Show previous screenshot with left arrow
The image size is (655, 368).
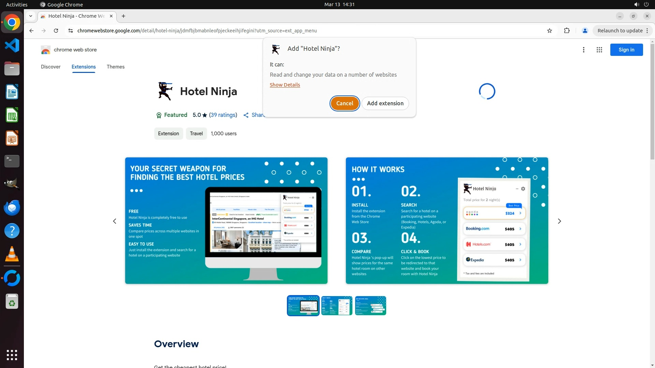coord(115,221)
